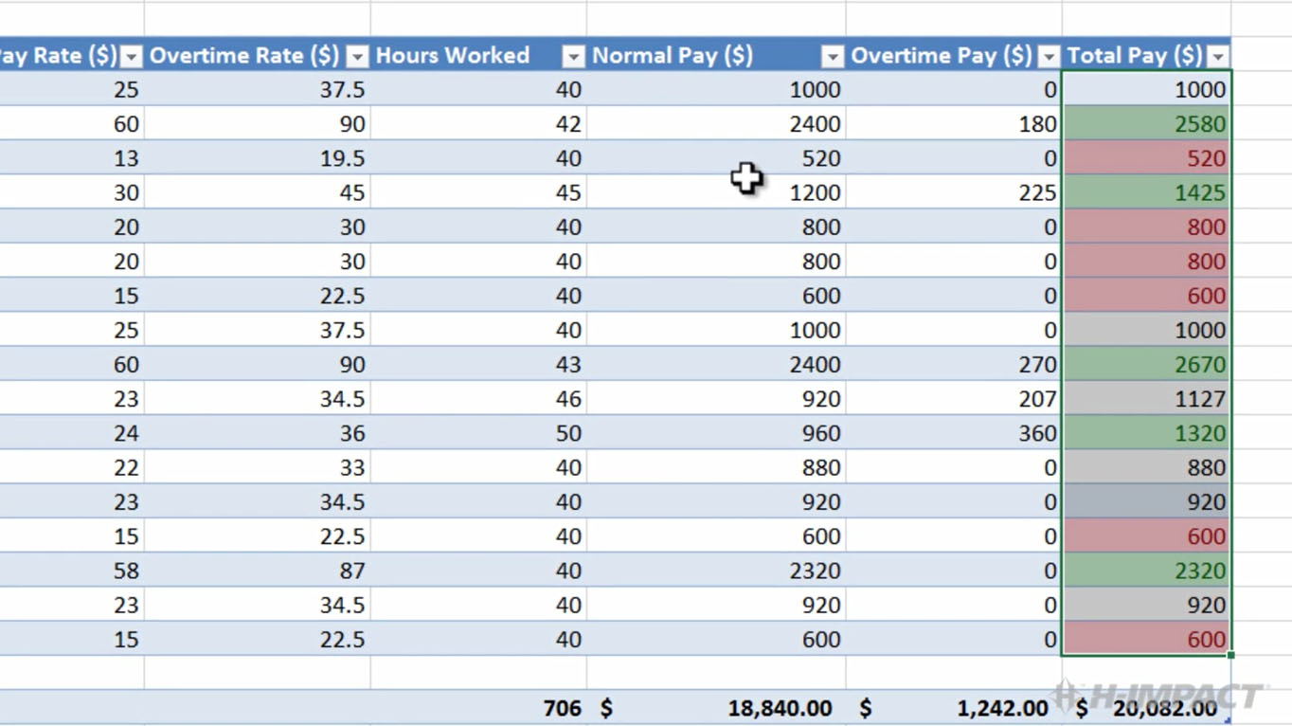Open the Pay Rate ($) filter dropdown

132,57
